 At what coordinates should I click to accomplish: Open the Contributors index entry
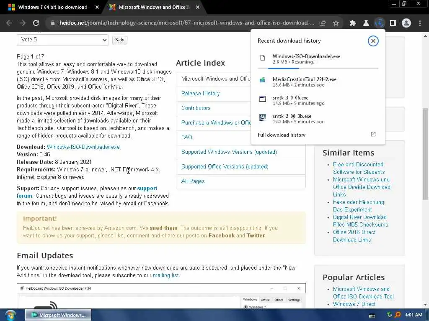[196, 108]
